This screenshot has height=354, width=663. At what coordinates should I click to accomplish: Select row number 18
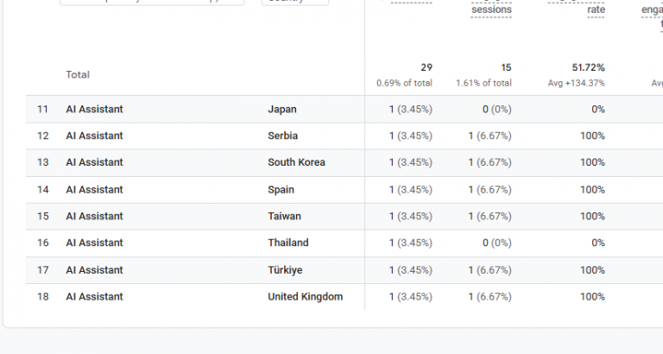[x=42, y=297]
